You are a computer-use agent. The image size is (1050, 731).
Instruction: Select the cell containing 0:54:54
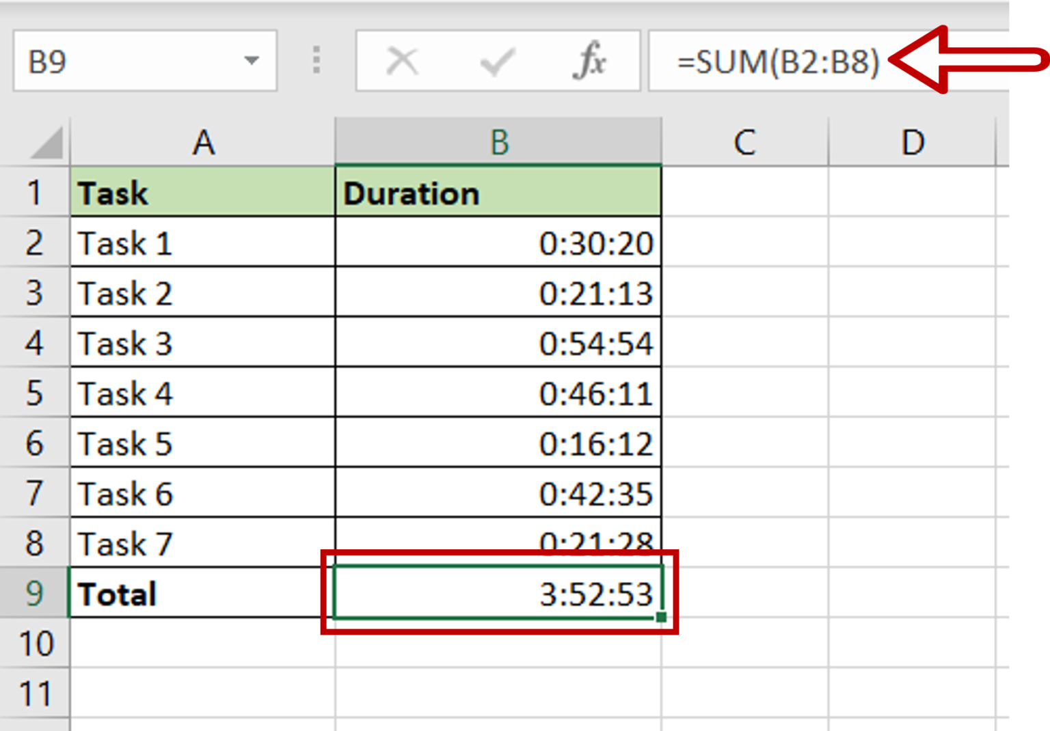coord(498,344)
